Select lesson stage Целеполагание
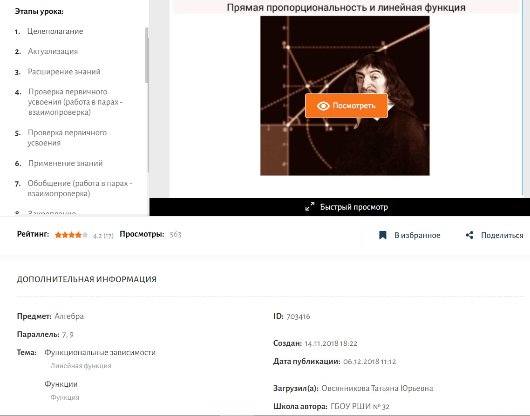 [x=55, y=32]
